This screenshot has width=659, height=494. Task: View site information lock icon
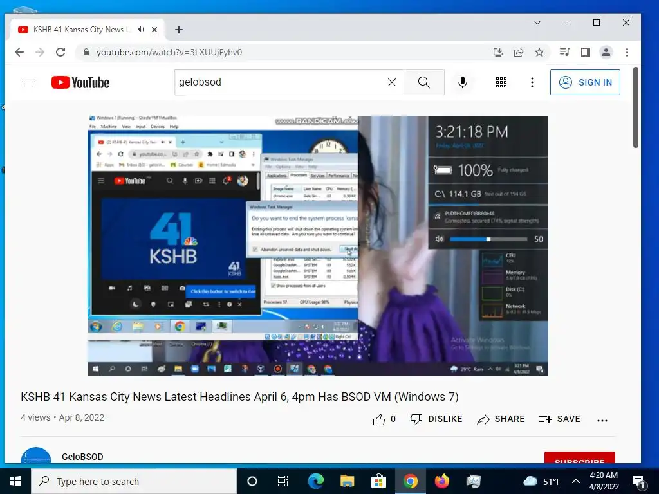(86, 52)
